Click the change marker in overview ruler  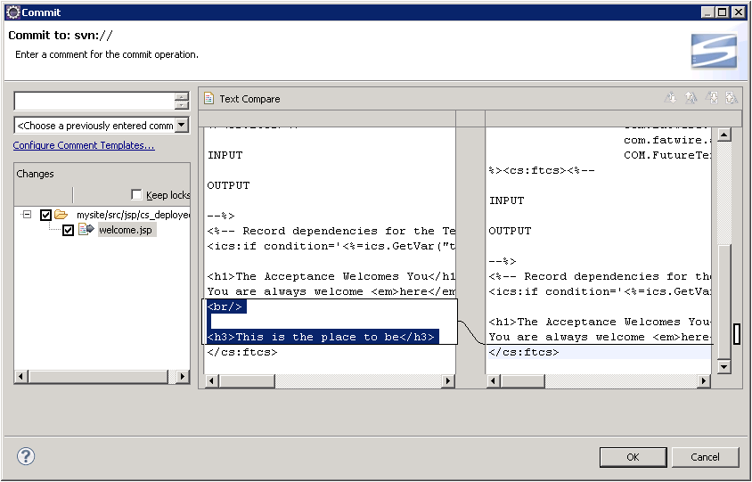tap(737, 334)
